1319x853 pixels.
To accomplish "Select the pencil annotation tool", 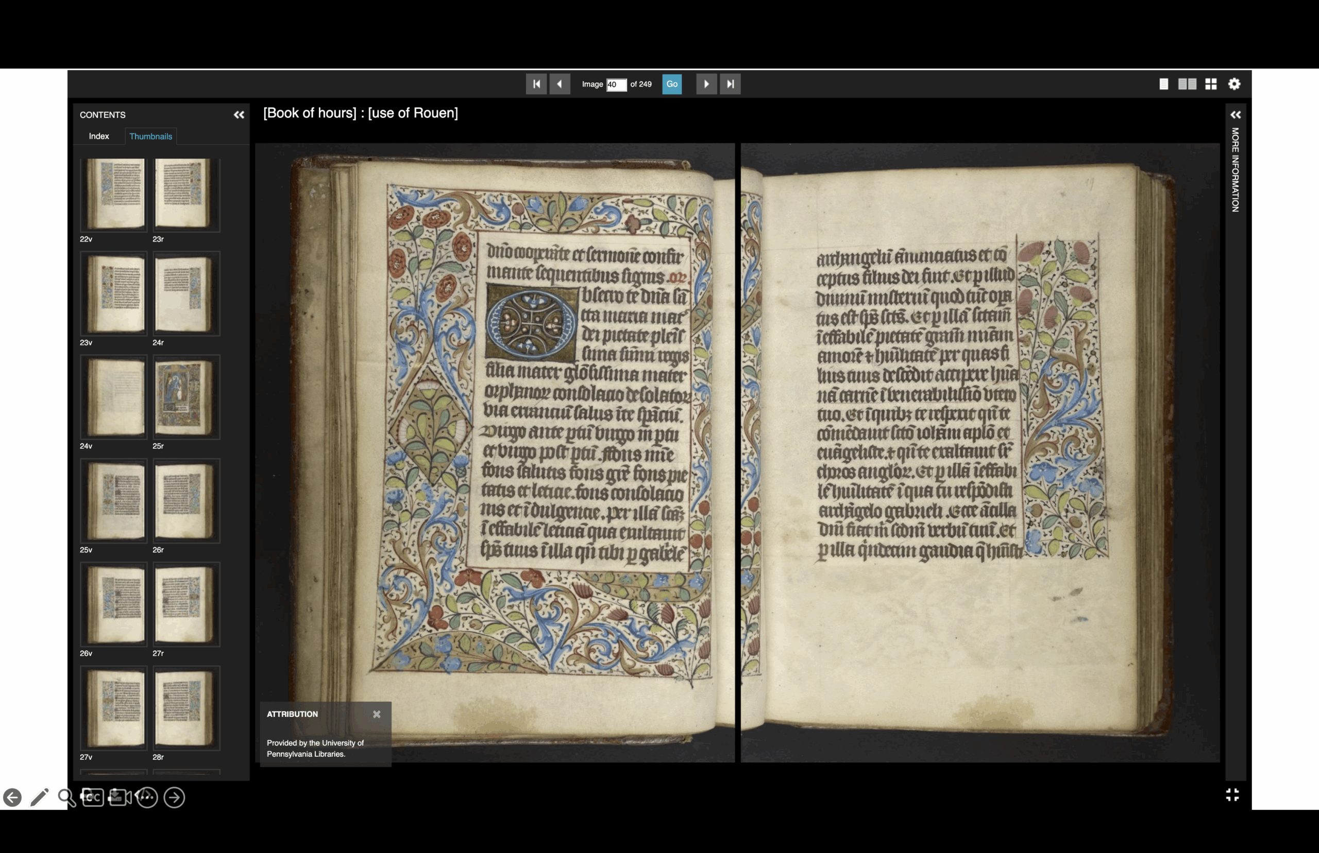I will [39, 797].
